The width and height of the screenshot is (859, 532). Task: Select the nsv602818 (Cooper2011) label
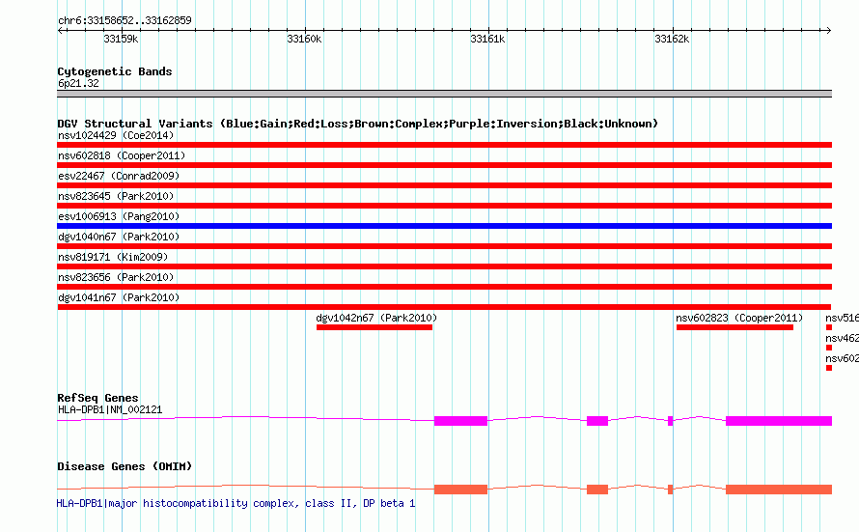[122, 155]
